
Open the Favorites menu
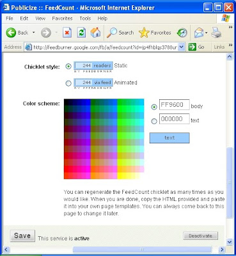coord(62,19)
